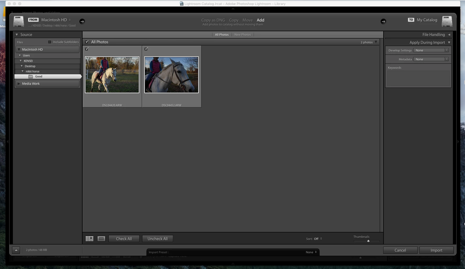Click the photo grid vertical scrollbar

(381, 135)
